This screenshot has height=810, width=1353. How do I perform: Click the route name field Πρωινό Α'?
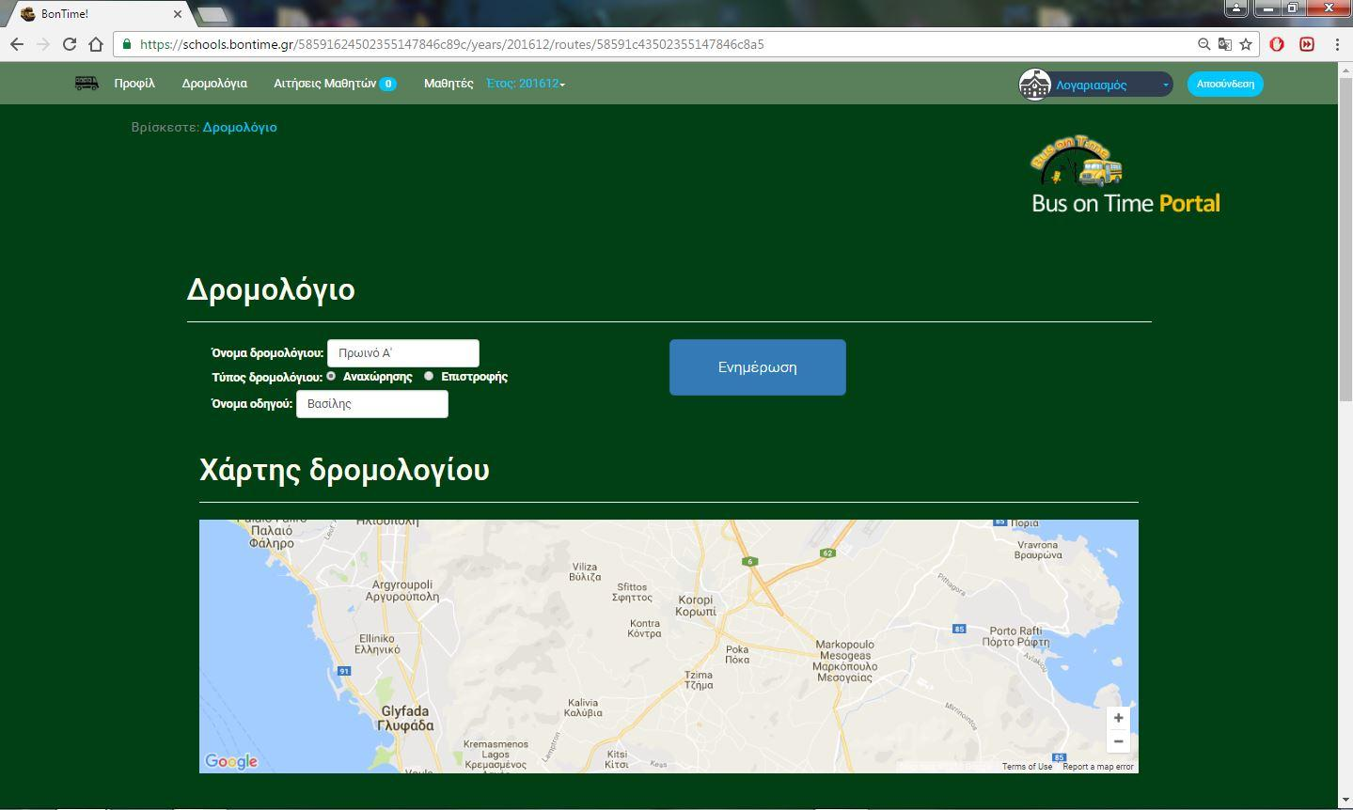(x=403, y=353)
